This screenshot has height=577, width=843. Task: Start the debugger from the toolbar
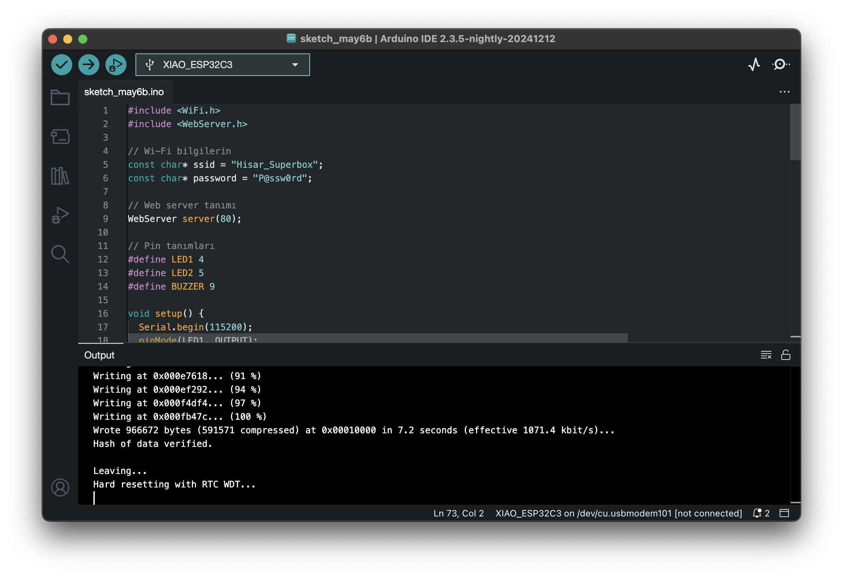pos(116,65)
